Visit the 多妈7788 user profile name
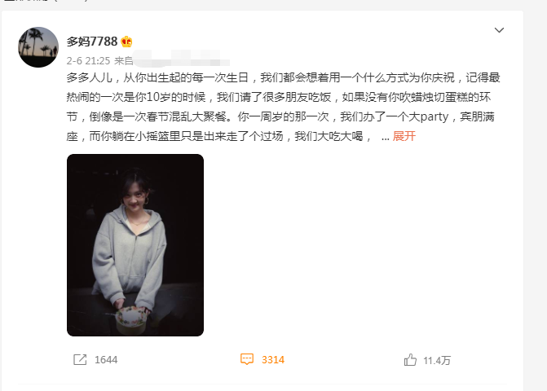Screen dimensions: 547x391 92,42
